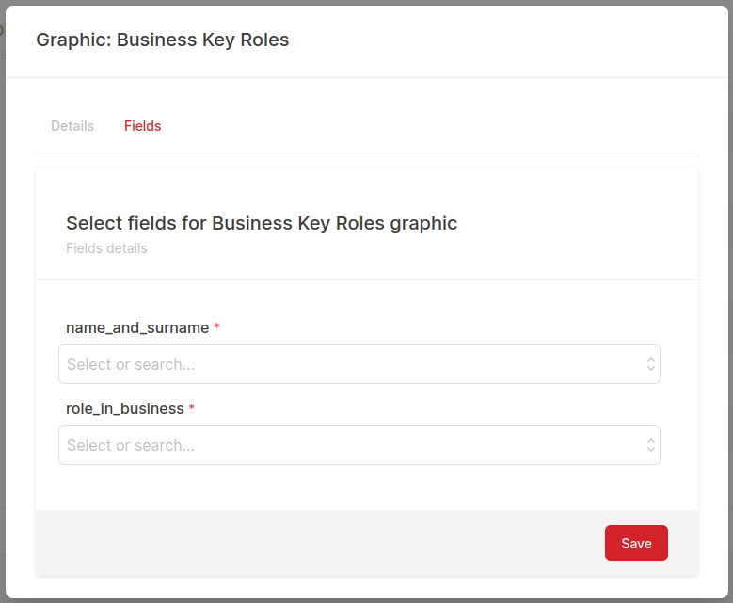This screenshot has height=603, width=733.
Task: Select the Fields tab
Action: click(143, 126)
